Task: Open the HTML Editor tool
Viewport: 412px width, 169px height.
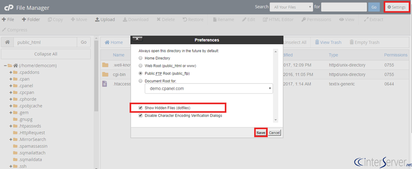Action: click(x=278, y=19)
